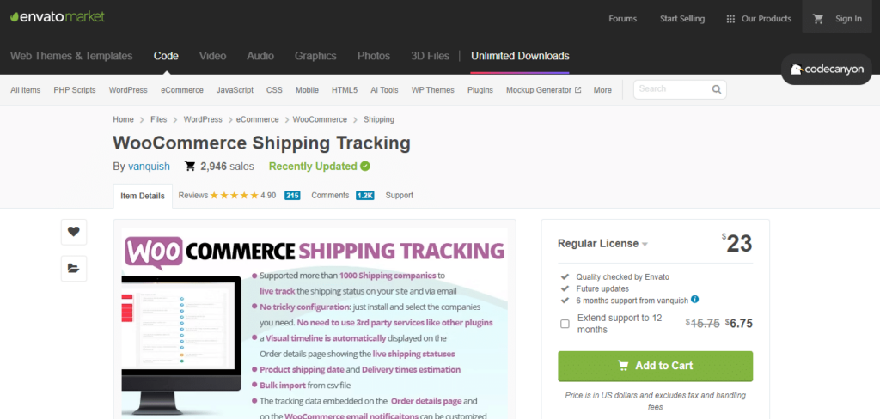This screenshot has height=419, width=880.
Task: Click the Sign In link
Action: (x=848, y=19)
